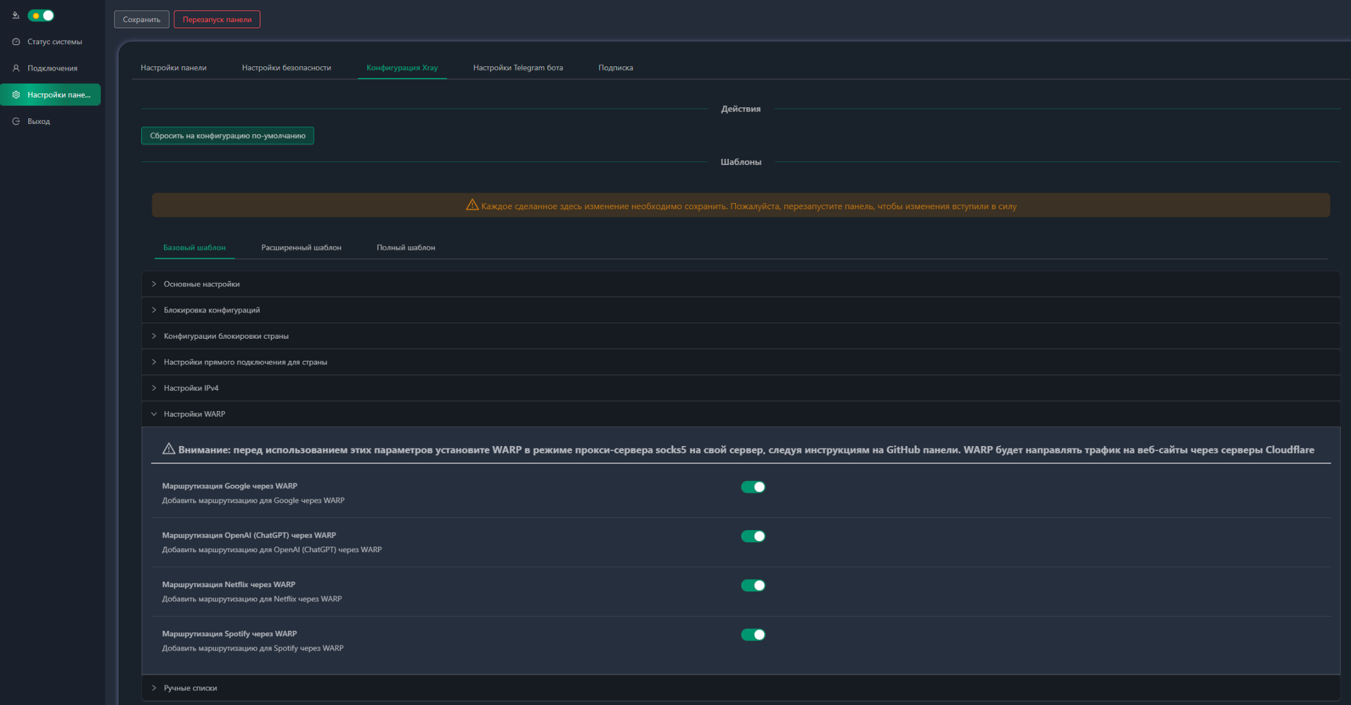Click 'Маршрутизация Netflix через WARP' title
The height and width of the screenshot is (705, 1351).
tap(228, 585)
